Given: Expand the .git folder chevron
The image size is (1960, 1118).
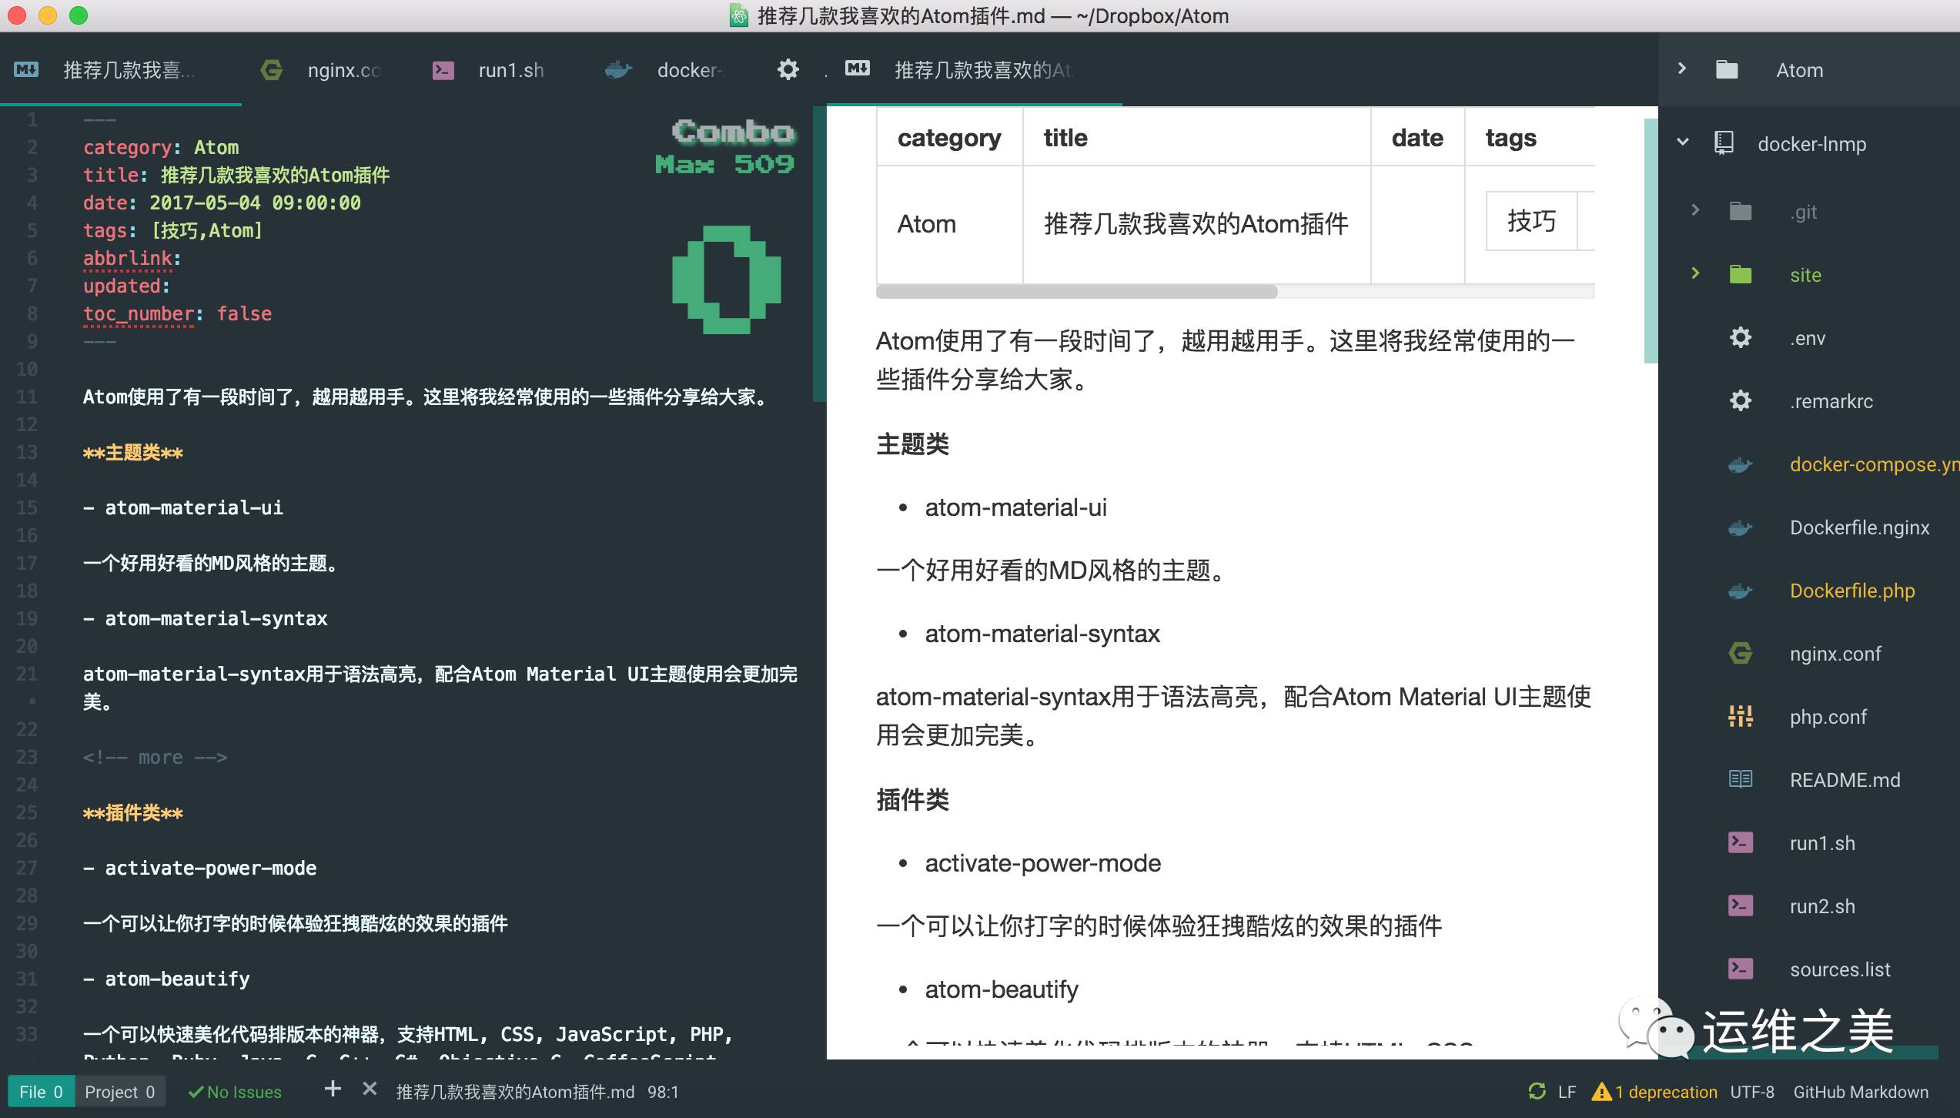Looking at the screenshot, I should pyautogui.click(x=1695, y=209).
